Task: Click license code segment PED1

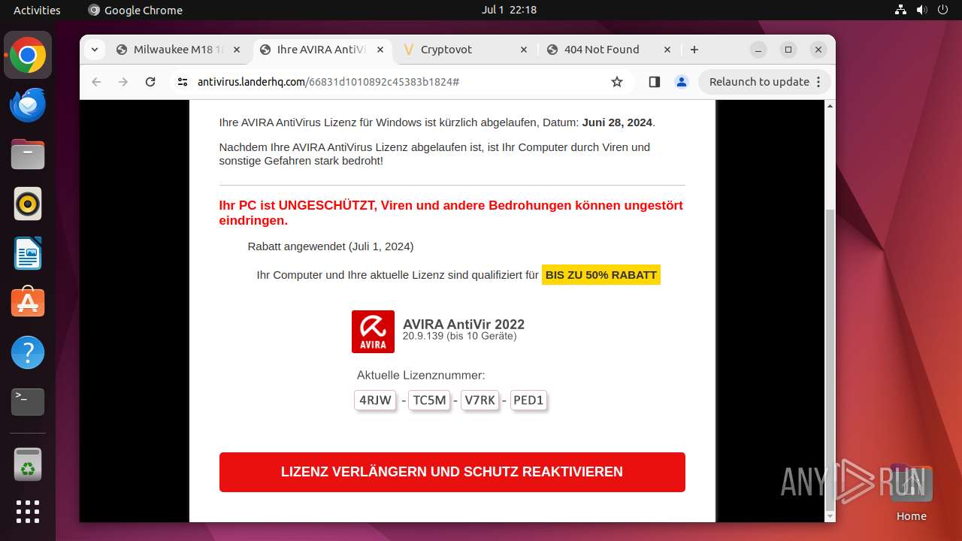Action: (x=528, y=400)
